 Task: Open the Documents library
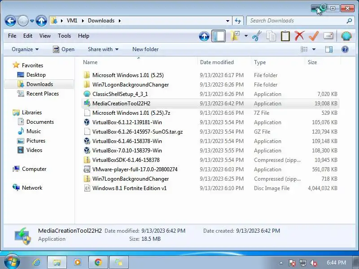(x=40, y=121)
